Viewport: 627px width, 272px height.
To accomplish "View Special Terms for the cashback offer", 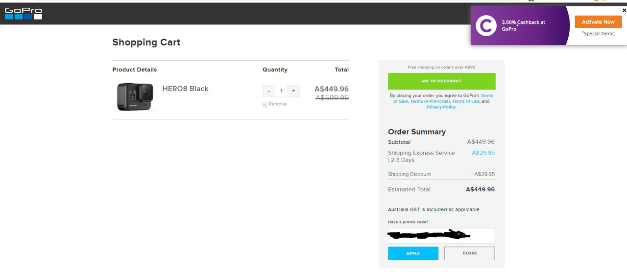I will click(598, 34).
